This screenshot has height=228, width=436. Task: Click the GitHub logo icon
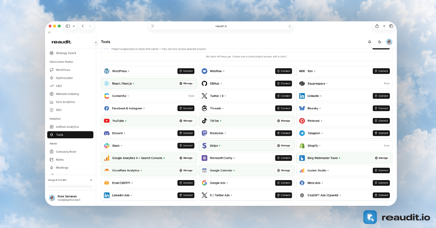(205, 84)
